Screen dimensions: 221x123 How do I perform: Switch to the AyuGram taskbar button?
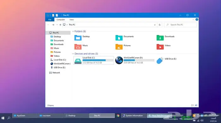pyautogui.click(x=25, y=116)
